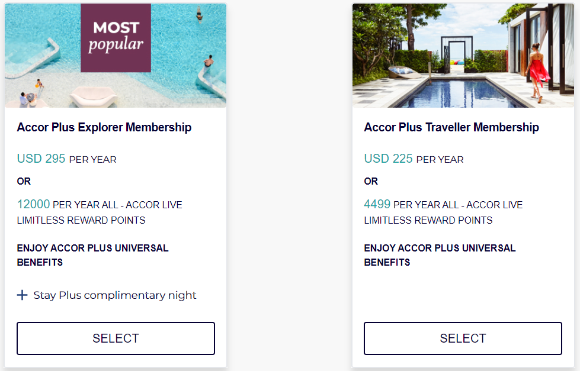Expand the Stay Plus complimentary night plus icon

click(x=22, y=295)
